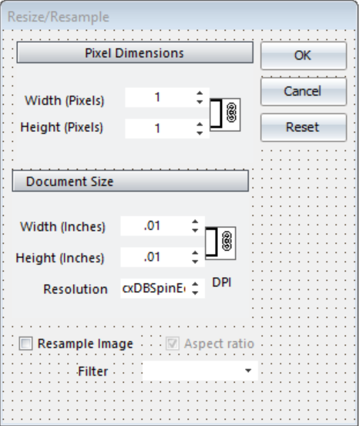Increase Width (Pixels) with up arrow
This screenshot has width=359, height=426.
[x=200, y=93]
